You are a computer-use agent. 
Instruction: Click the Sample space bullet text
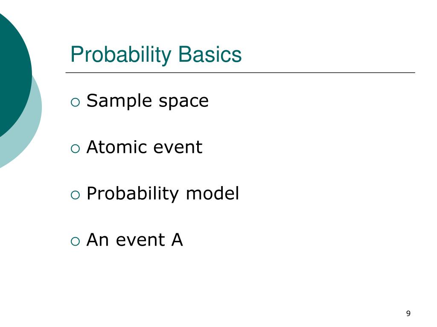pyautogui.click(x=147, y=101)
